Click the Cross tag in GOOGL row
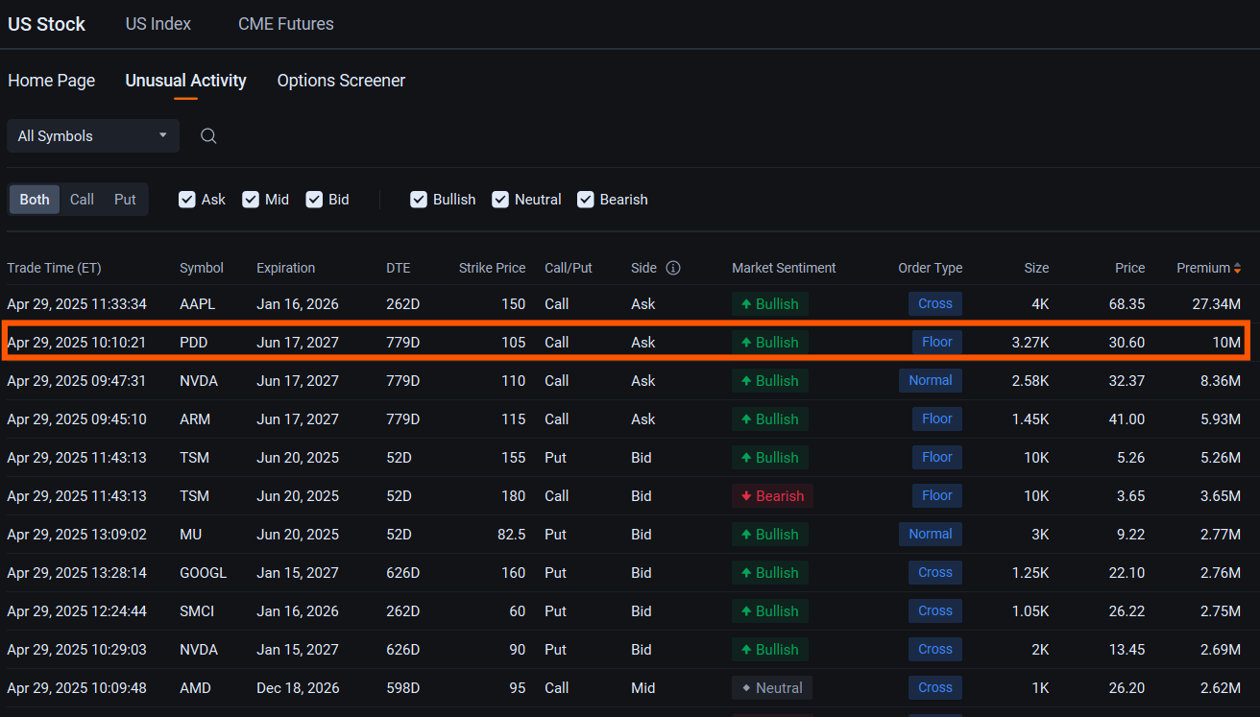The image size is (1260, 717). 935,573
